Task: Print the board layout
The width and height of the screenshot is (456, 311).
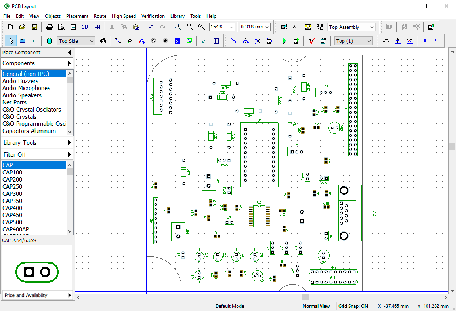Action: tap(50, 27)
